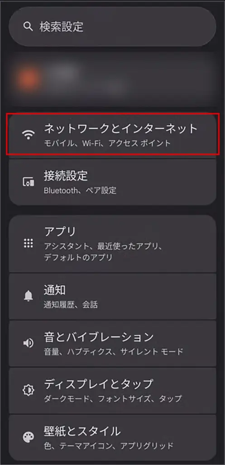Open ネットワークとインターネット settings
Screen dimensions: 225x465
pyautogui.click(x=112, y=134)
